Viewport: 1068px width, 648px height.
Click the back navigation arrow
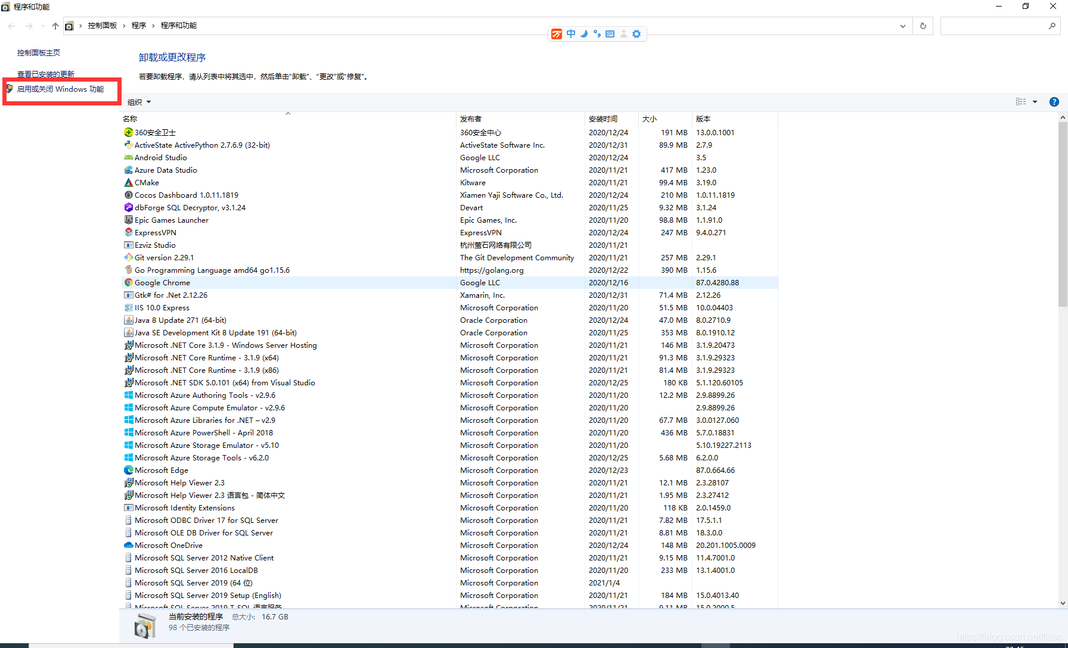tap(12, 26)
